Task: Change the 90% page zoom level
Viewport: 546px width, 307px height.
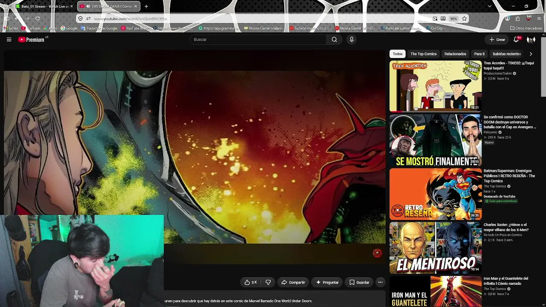Action: click(453, 19)
